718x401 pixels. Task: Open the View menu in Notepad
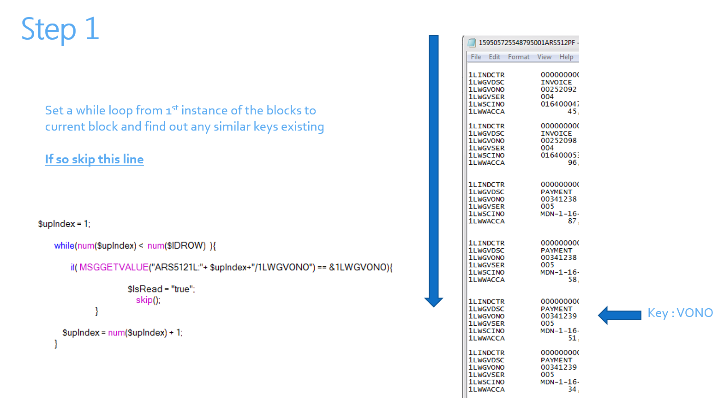(544, 57)
